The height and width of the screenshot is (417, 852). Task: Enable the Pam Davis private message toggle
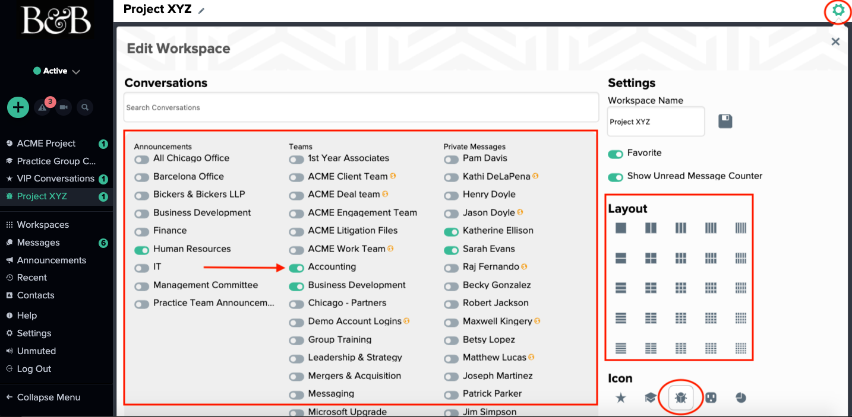pyautogui.click(x=452, y=160)
